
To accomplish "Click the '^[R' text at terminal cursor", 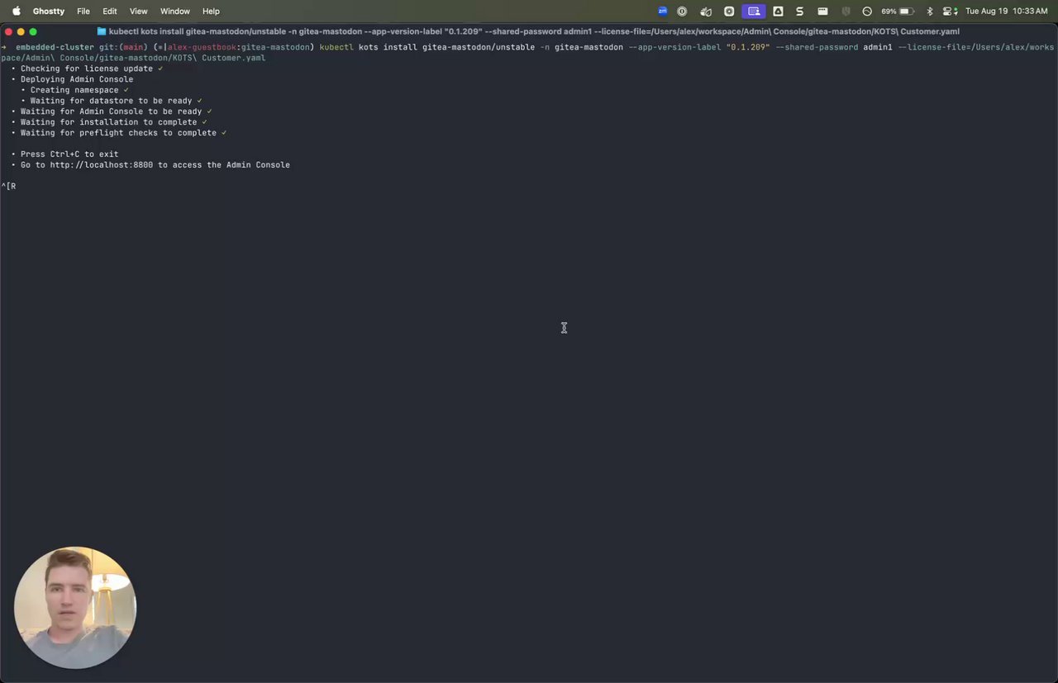I will click(8, 187).
